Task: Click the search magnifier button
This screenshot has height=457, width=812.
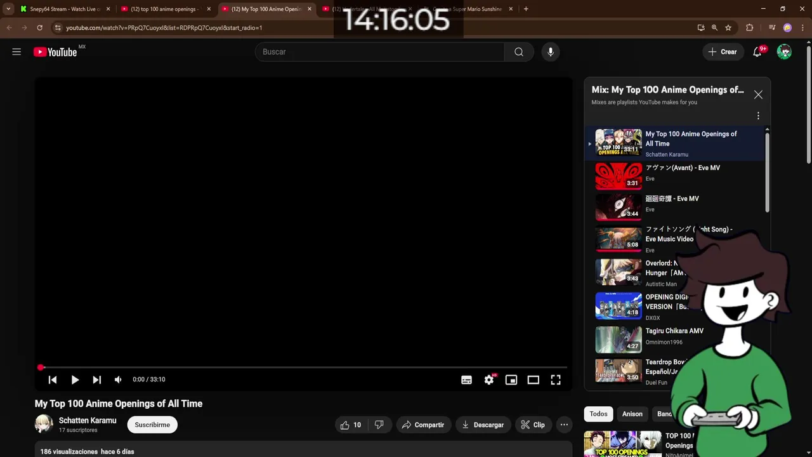Action: pyautogui.click(x=519, y=52)
